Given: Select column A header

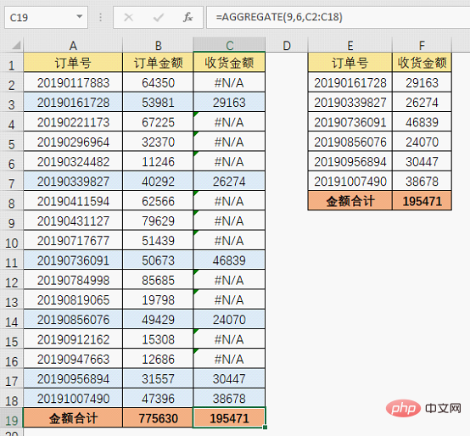Looking at the screenshot, I should pyautogui.click(x=73, y=45).
